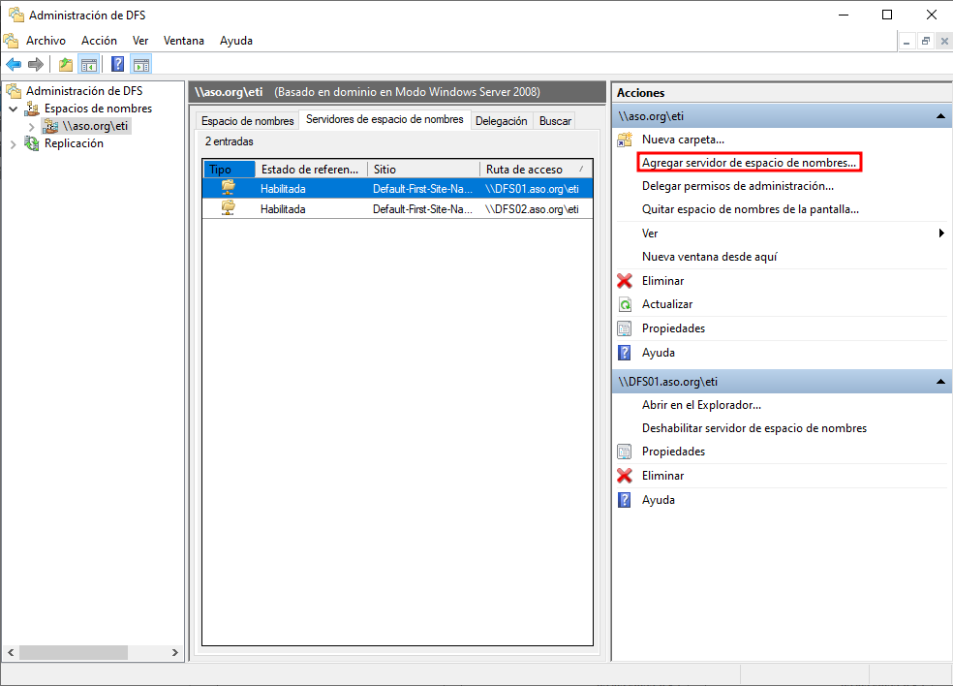
Task: Click the up-one-level folder toolbar icon
Action: 65,65
